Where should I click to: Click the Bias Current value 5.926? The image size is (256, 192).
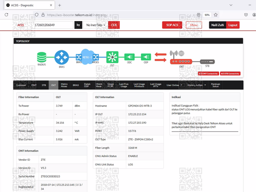tap(59, 139)
